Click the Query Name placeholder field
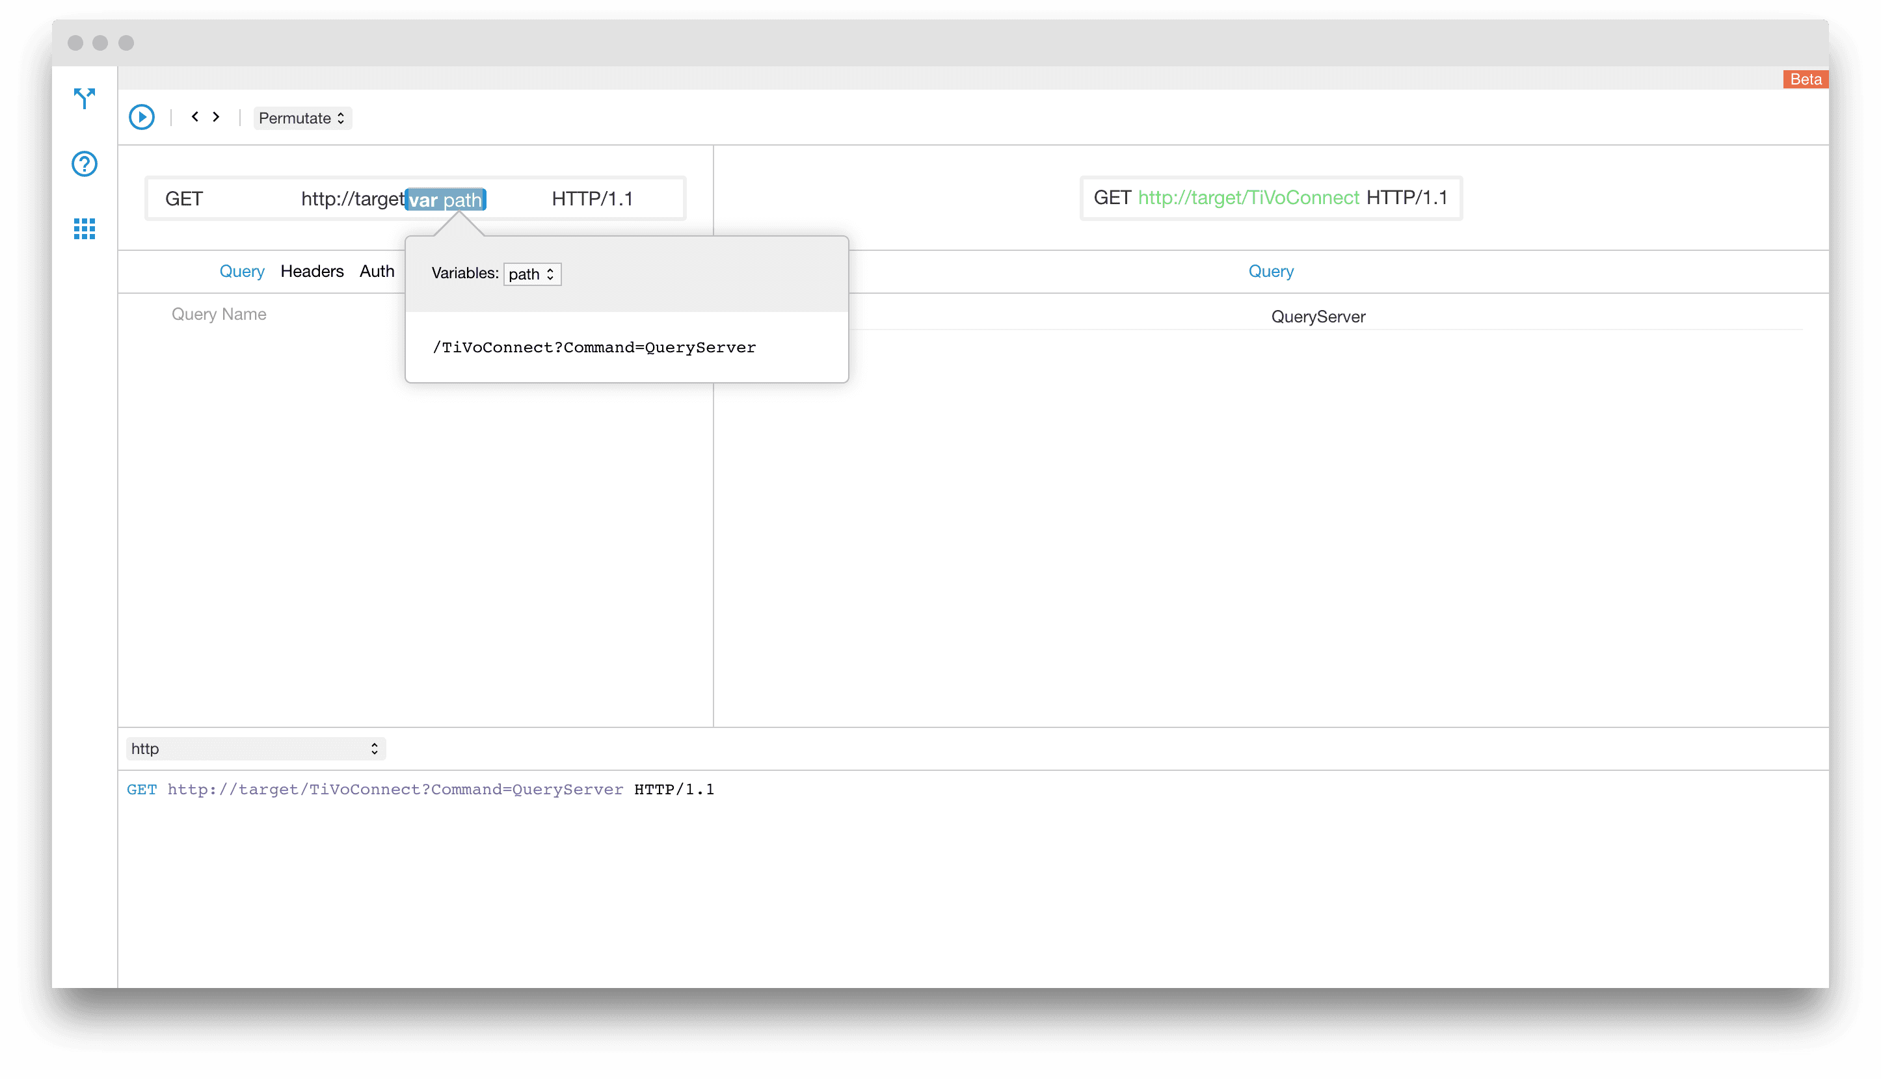Viewport: 1881px width, 1079px height. pos(219,314)
